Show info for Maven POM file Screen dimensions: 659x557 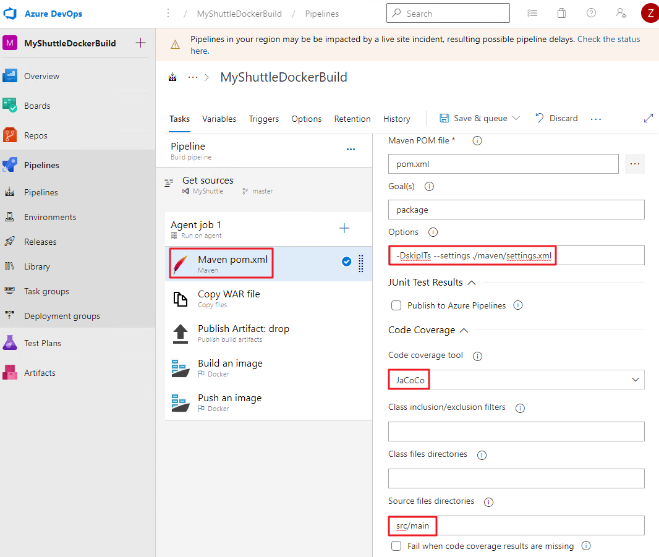click(x=477, y=141)
